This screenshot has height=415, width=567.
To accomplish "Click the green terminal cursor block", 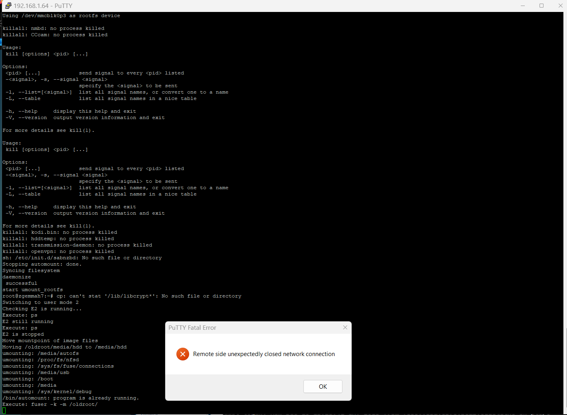I will [4, 411].
